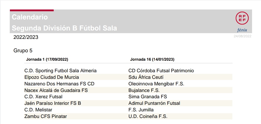Click the Sdu África Ceutí entry

(x=146, y=77)
